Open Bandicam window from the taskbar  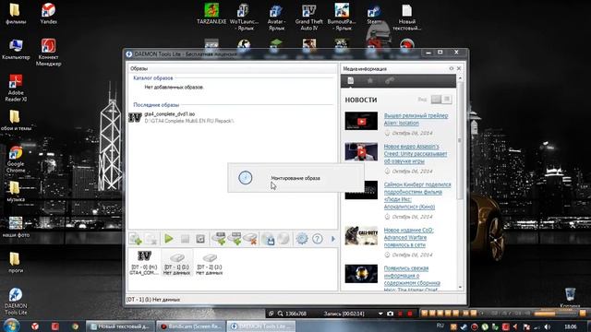point(191,326)
